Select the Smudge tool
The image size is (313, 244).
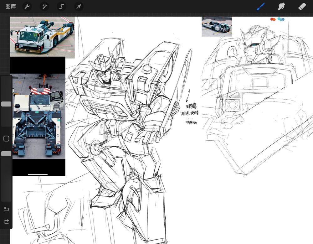point(281,7)
